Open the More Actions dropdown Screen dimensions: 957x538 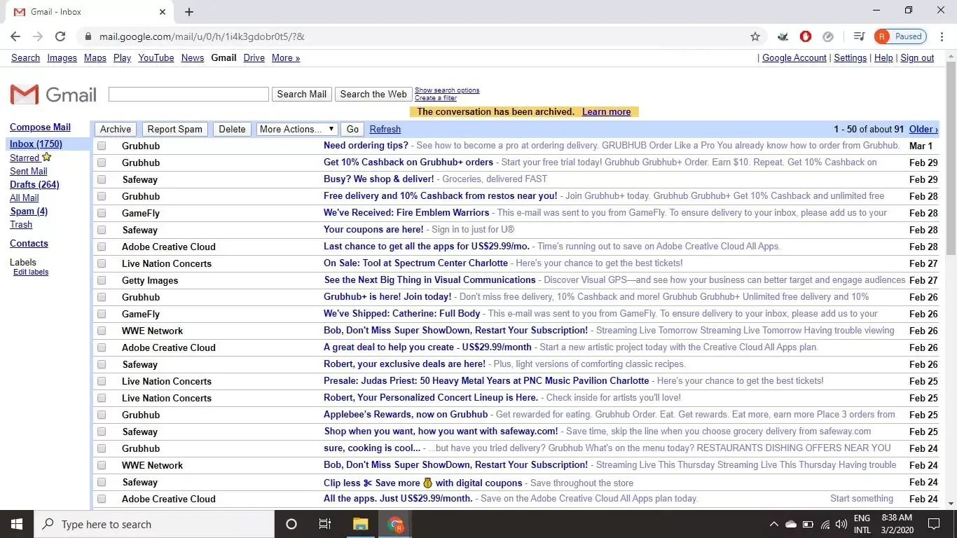[x=296, y=129]
